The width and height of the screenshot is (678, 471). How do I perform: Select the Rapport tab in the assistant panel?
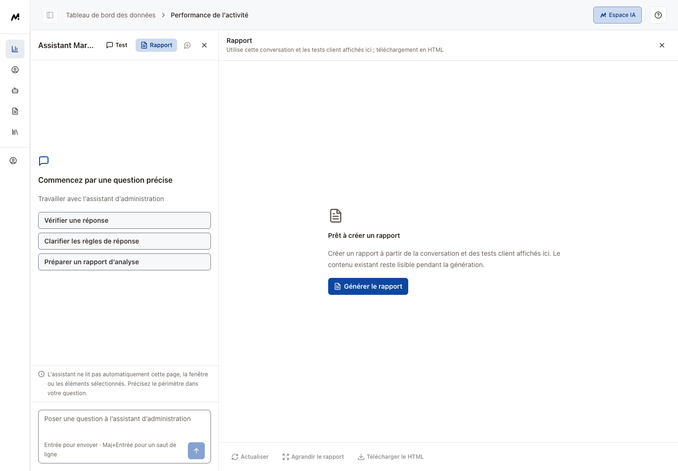(156, 45)
